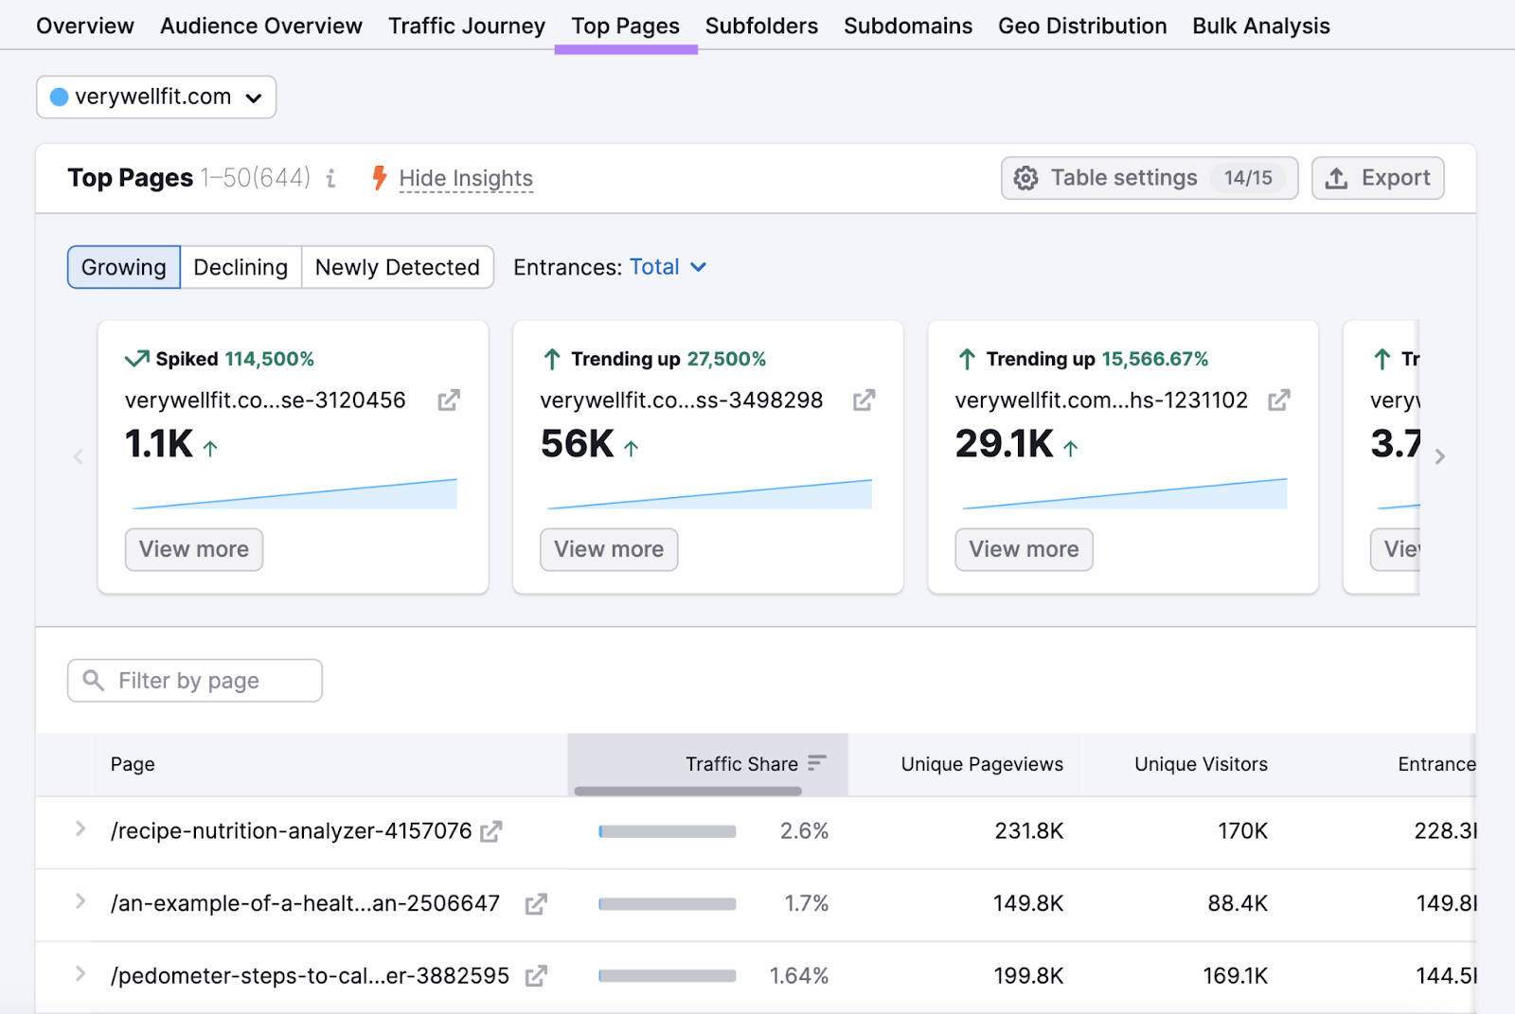Sort by the Traffic Share column icon
This screenshot has height=1014, width=1515.
[815, 763]
